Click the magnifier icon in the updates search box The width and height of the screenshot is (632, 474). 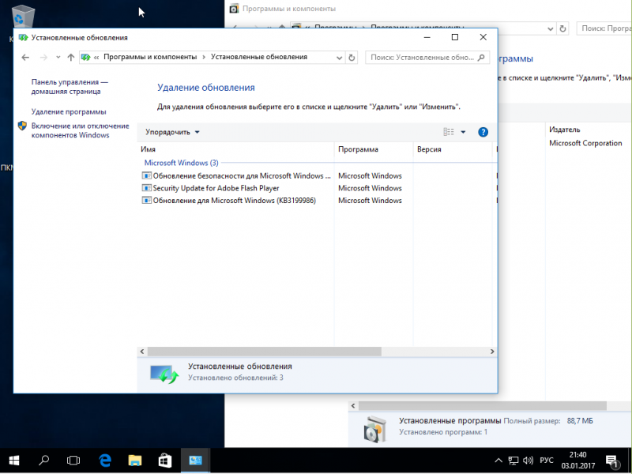[481, 58]
